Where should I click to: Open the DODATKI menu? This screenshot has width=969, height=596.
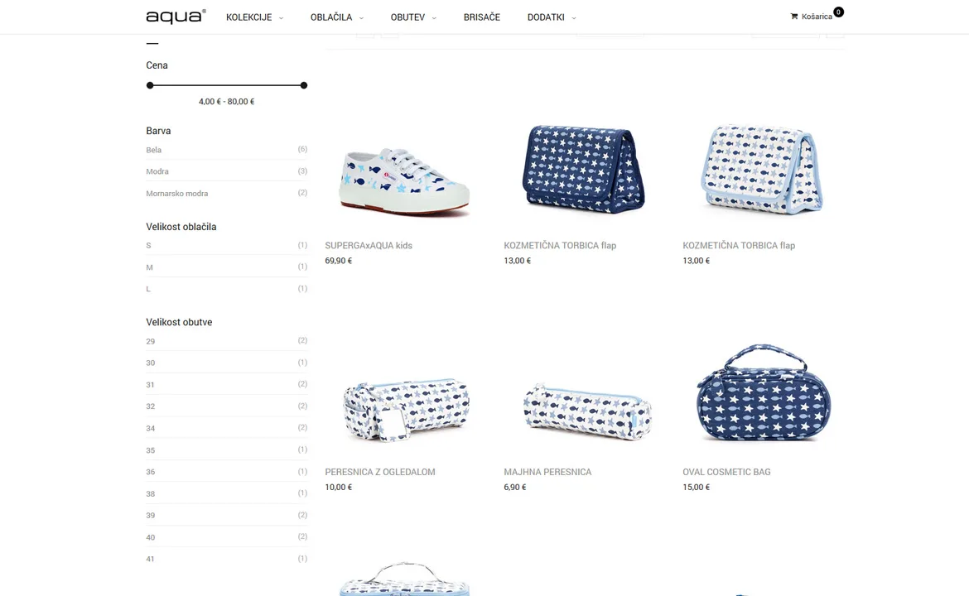tap(546, 17)
